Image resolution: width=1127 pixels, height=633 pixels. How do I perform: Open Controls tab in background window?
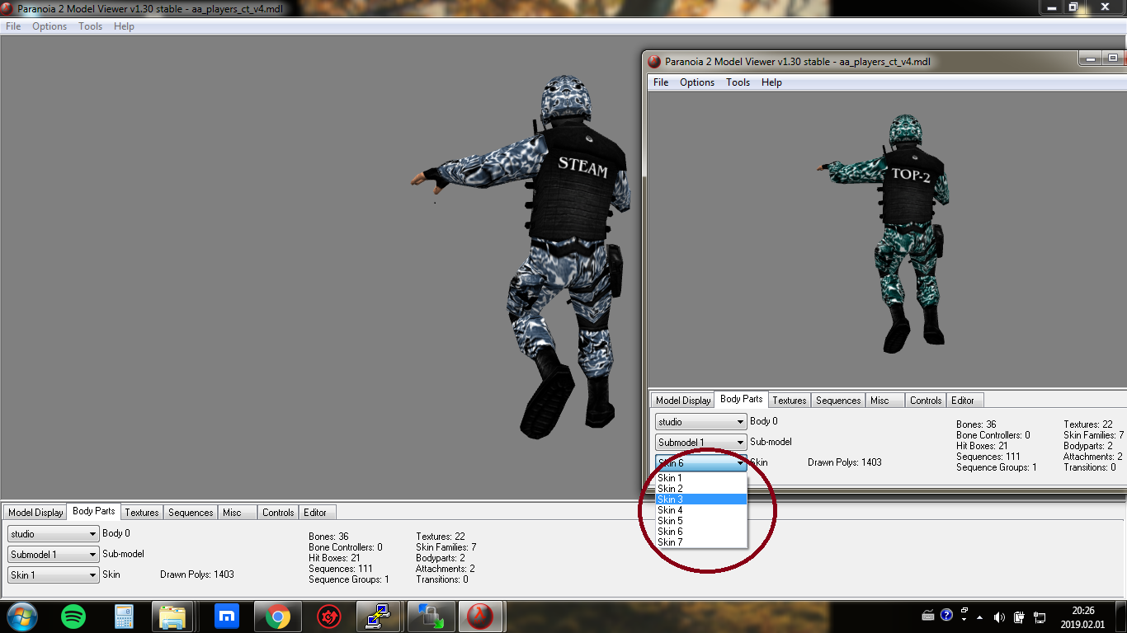(x=277, y=513)
